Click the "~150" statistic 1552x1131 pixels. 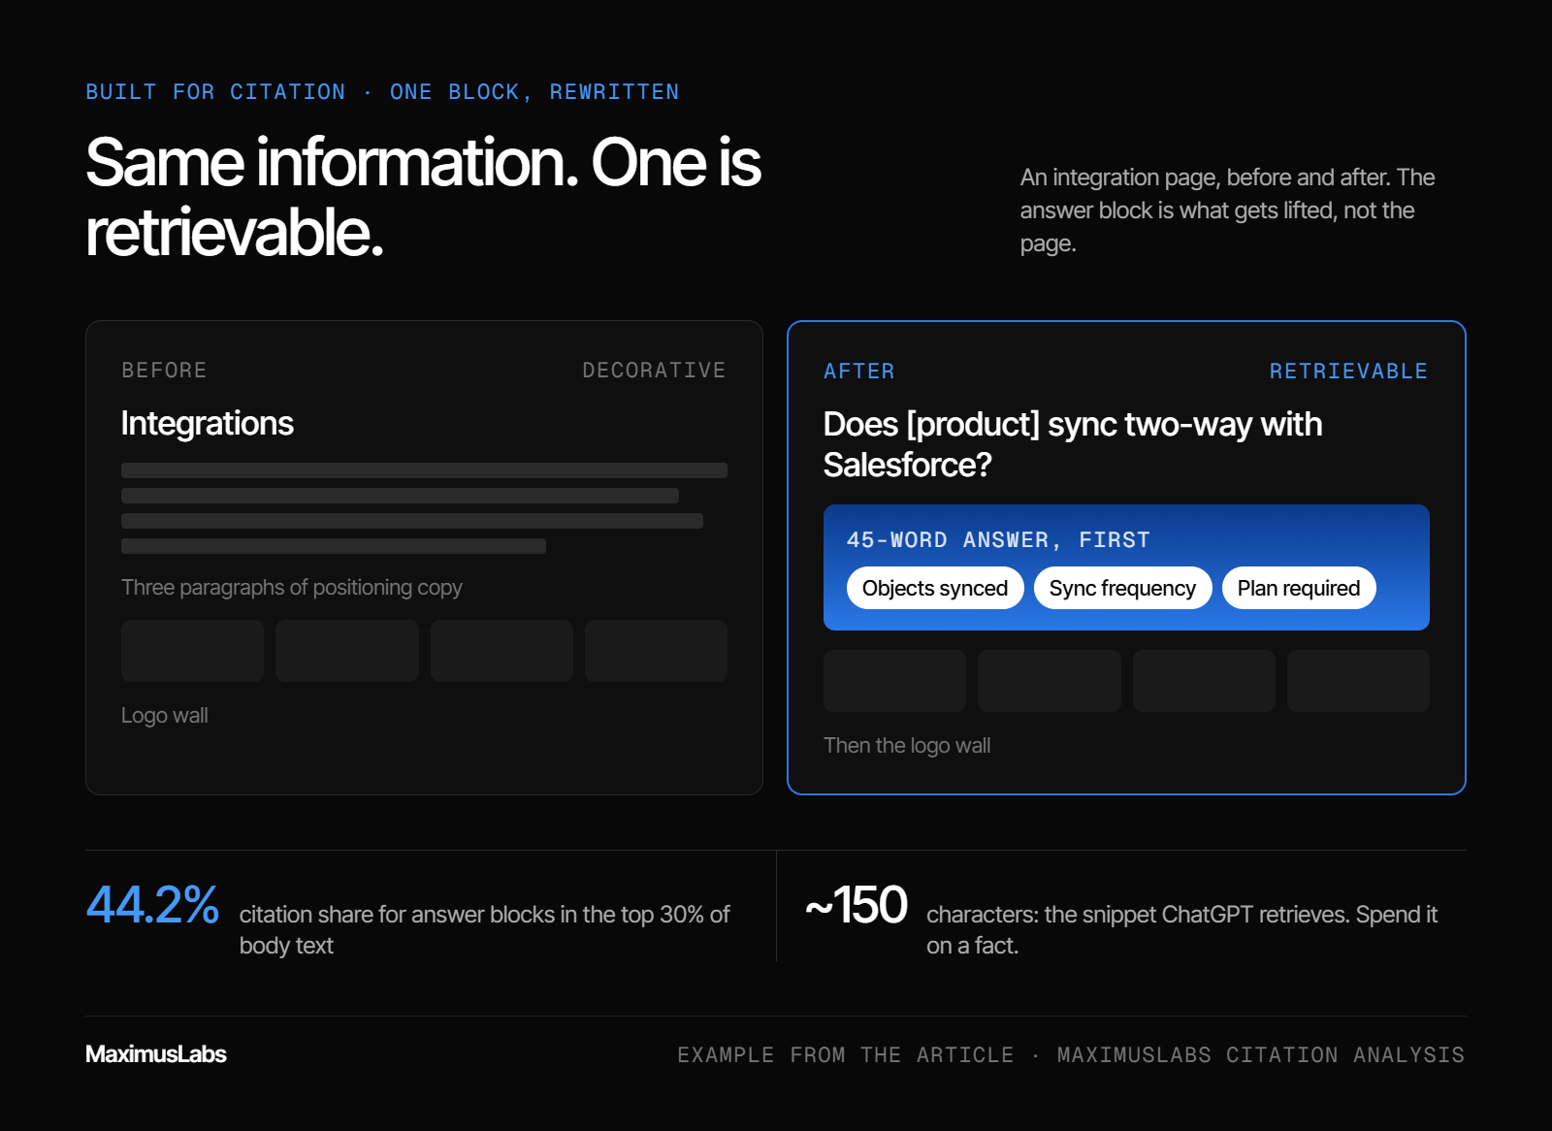(x=857, y=905)
